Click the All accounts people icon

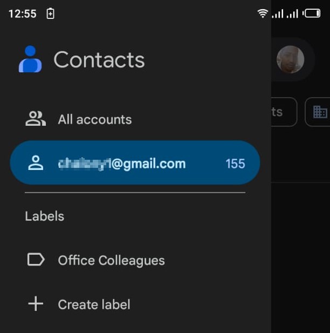36,119
